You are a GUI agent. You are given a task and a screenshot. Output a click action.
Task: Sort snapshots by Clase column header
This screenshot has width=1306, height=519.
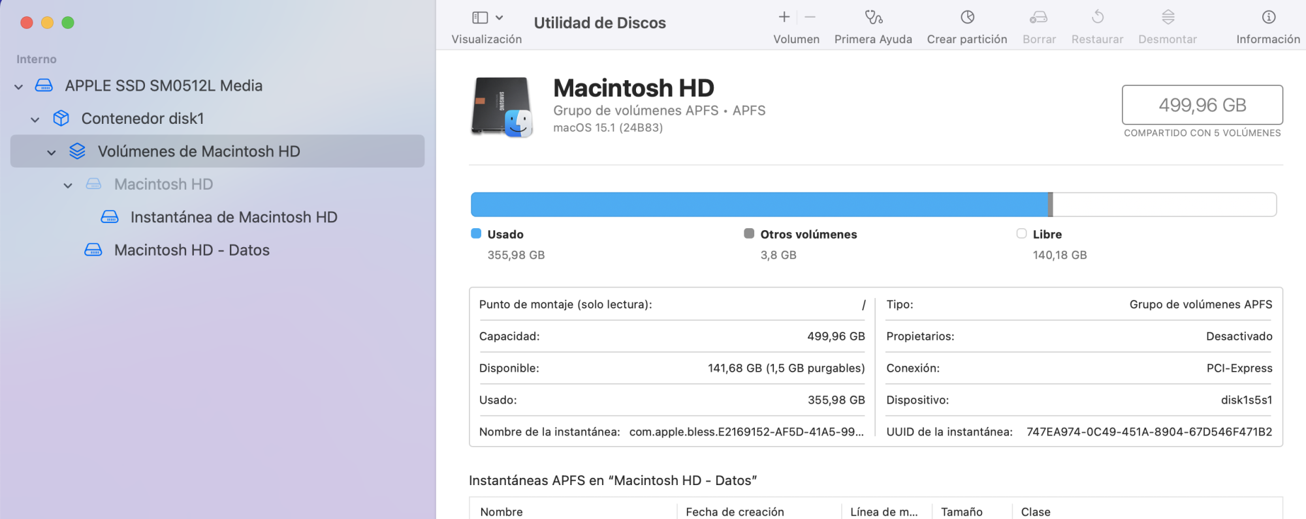[1036, 512]
